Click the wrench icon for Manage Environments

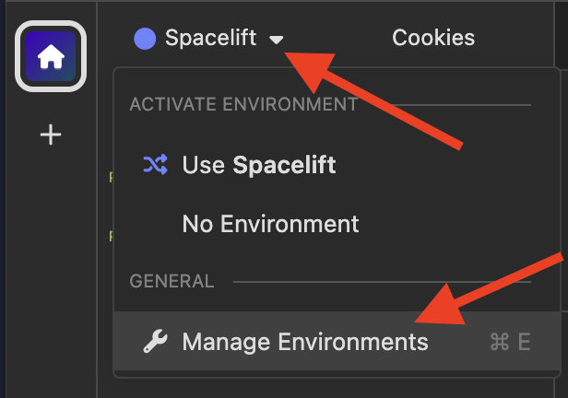(x=155, y=342)
